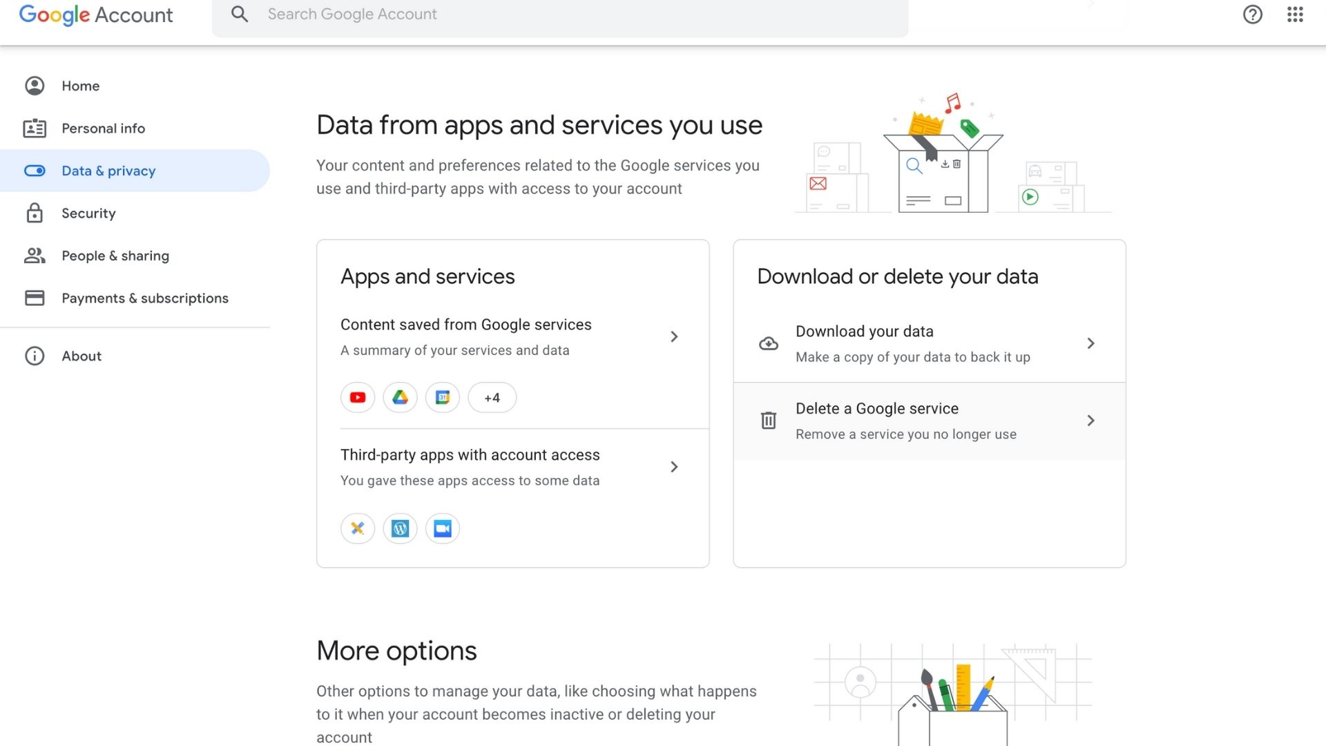Click 'Download or delete your data' heading

898,276
